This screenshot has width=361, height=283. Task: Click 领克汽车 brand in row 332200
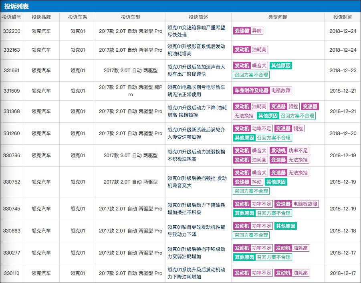pos(41,31)
